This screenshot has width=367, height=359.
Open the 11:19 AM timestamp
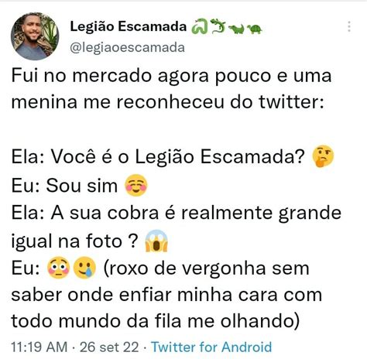(x=39, y=347)
